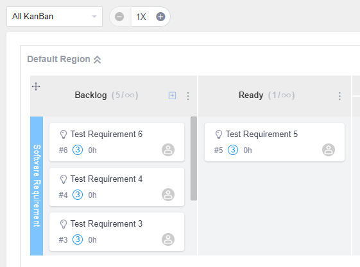Click the 1X zoom level field
The width and height of the screenshot is (360, 267).
click(x=141, y=17)
